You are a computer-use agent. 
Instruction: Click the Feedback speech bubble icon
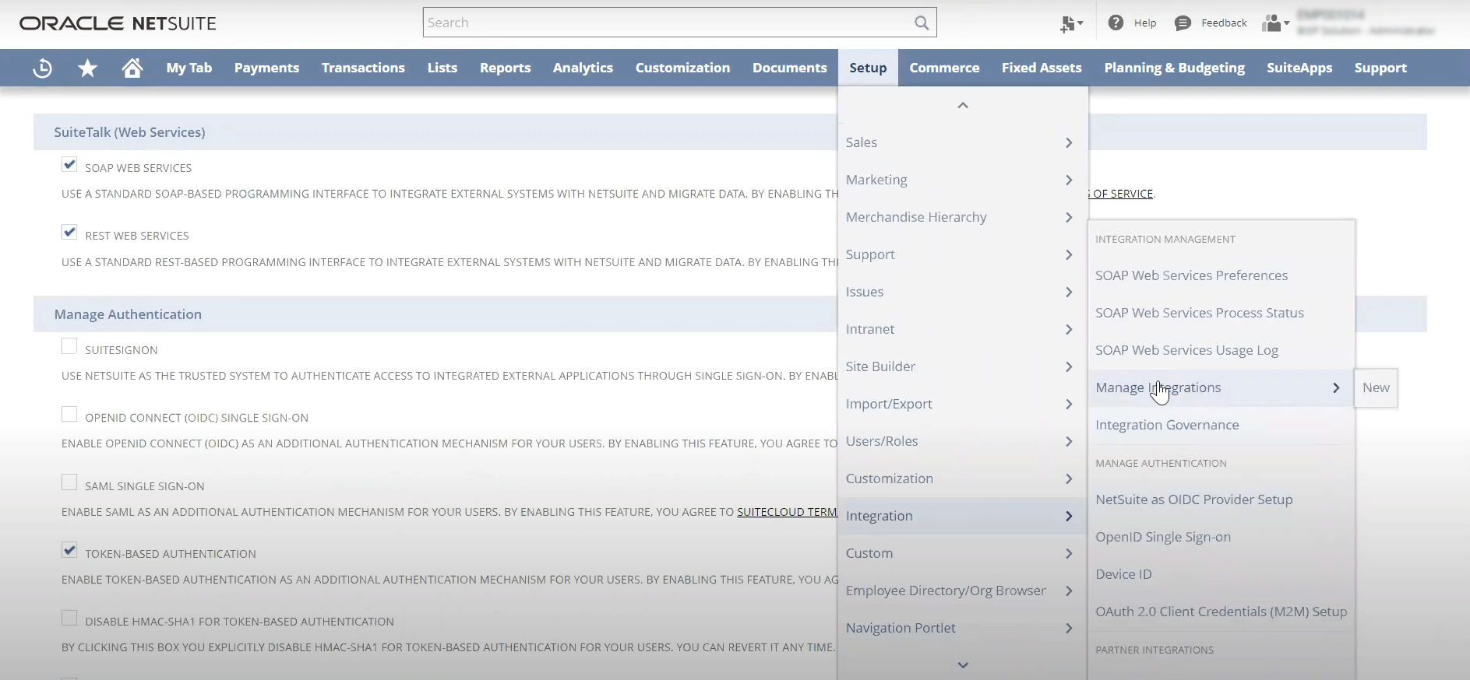[x=1183, y=23]
